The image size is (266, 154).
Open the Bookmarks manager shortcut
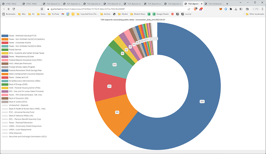(9, 14)
